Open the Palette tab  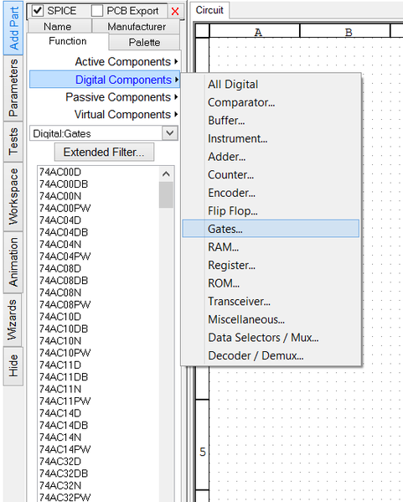pos(144,42)
